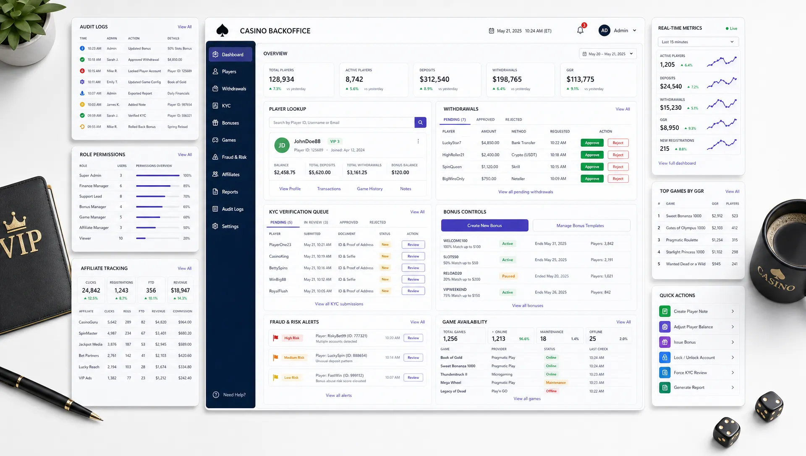Expand Lock / Unlock Account row chevron
Screen dimensions: 806x456
733,358
